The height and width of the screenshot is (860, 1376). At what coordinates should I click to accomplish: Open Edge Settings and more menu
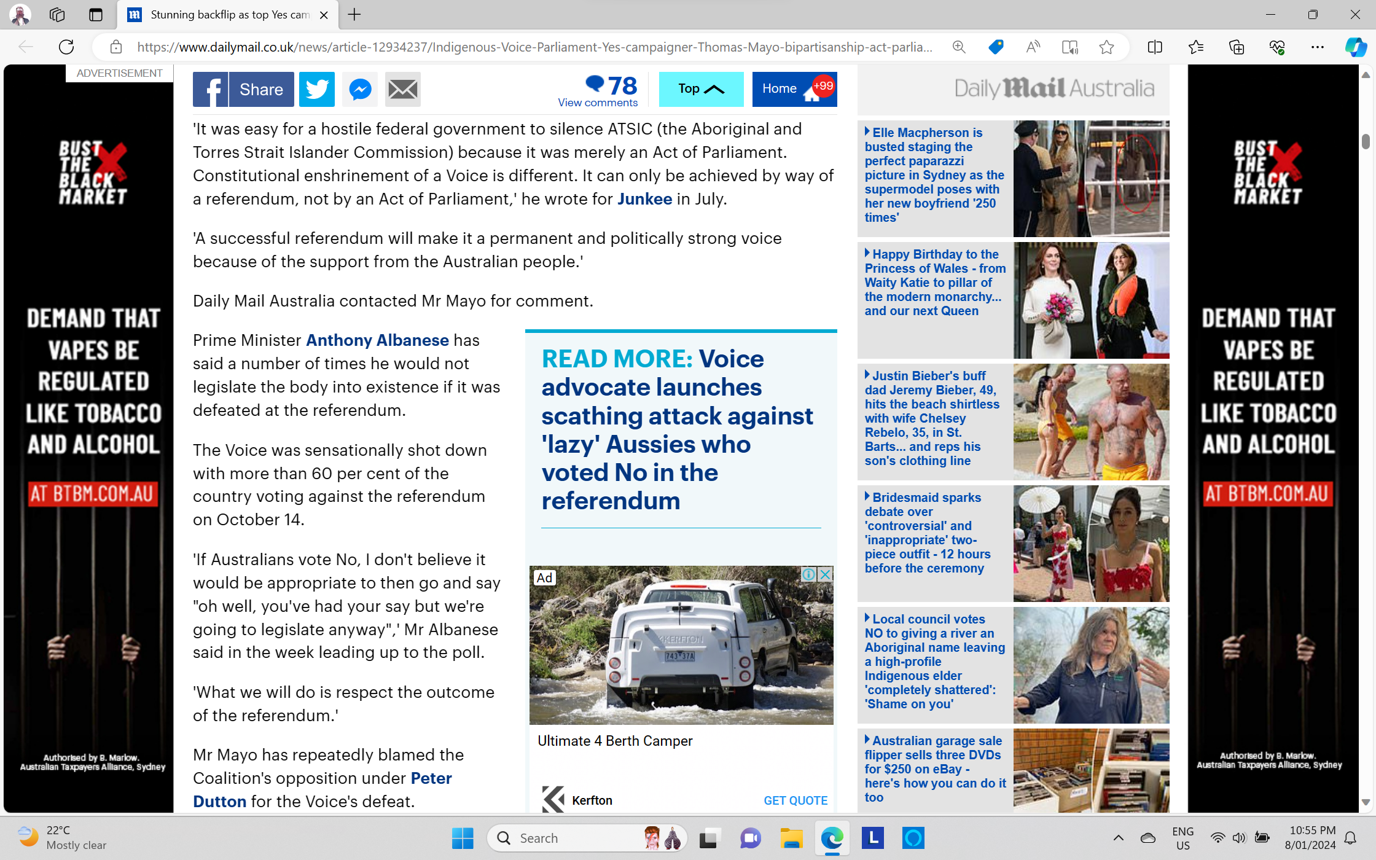pyautogui.click(x=1318, y=47)
